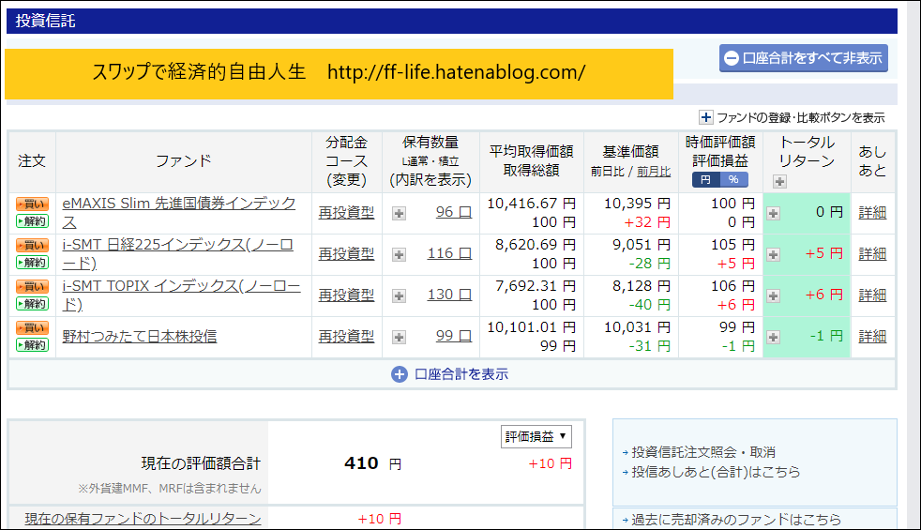
Task: Open 現在の保有ファンドのトータルリターン link
Action: pos(143,519)
